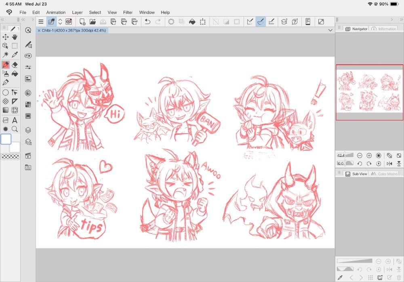Viewport: 404px width, 282px height.
Task: Reset canvas rotation in Navigator
Action: point(379,164)
